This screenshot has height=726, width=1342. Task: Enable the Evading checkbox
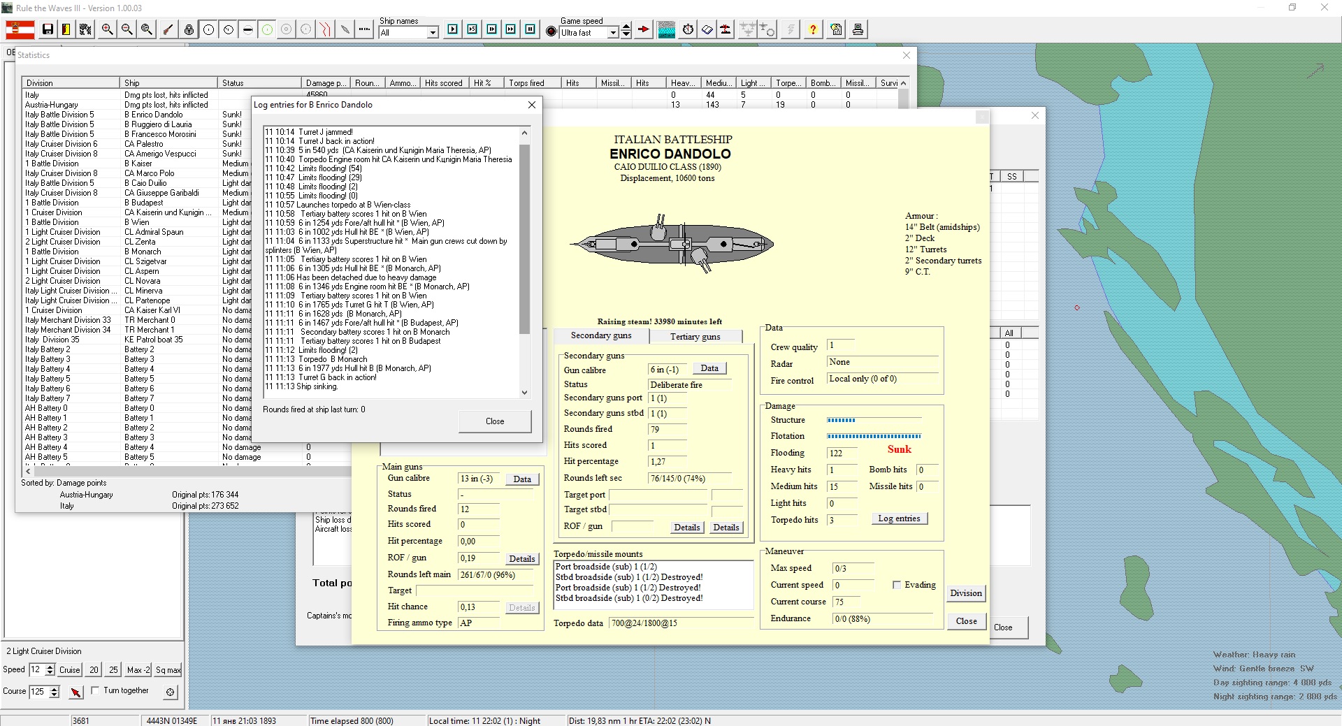[x=897, y=585]
